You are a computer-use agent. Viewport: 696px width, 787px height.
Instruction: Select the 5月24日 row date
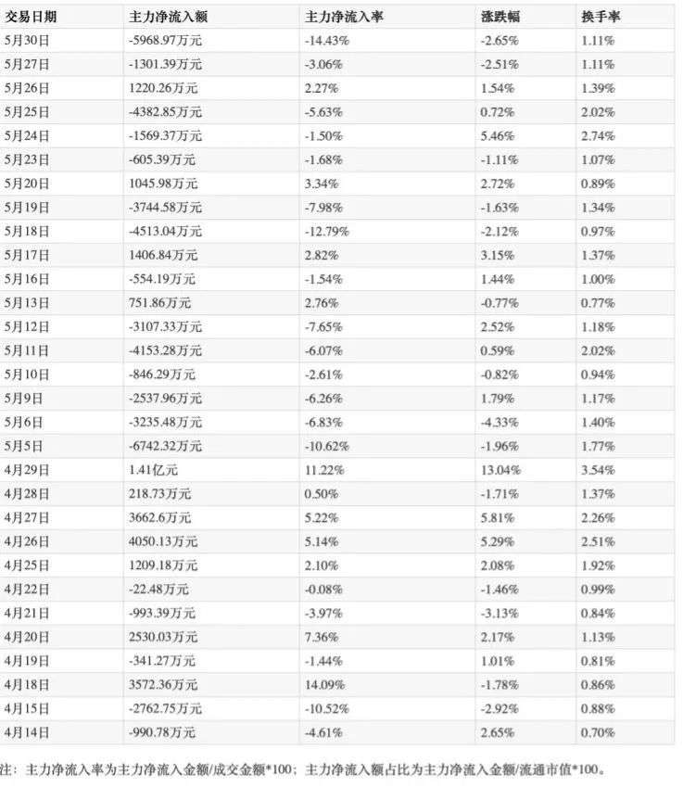click(x=27, y=136)
